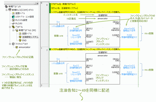Collapse the ファンクションブロック tree node
The height and width of the screenshot is (102, 156).
[x=10, y=44]
